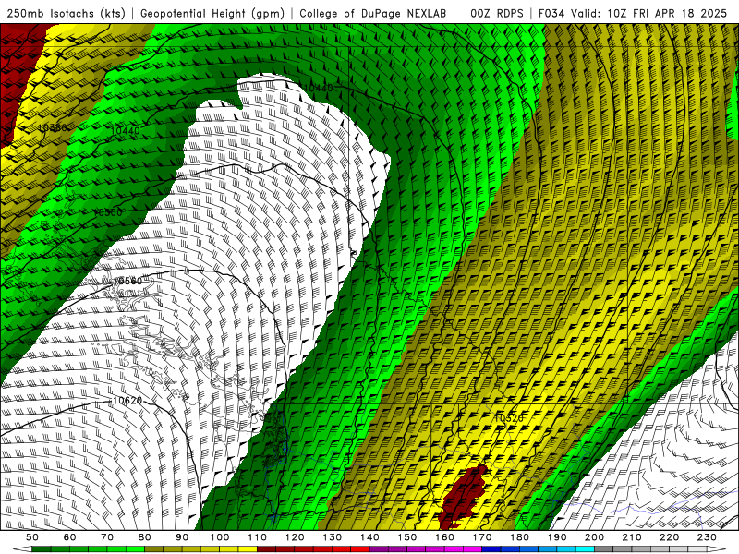This screenshot has height=554, width=739.
Task: Click the dark red jet maximum patch near 10320
Action: 463,497
